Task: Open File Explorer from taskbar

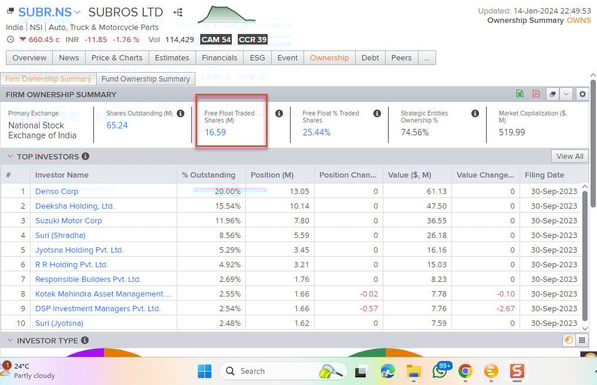Action: pos(413,371)
